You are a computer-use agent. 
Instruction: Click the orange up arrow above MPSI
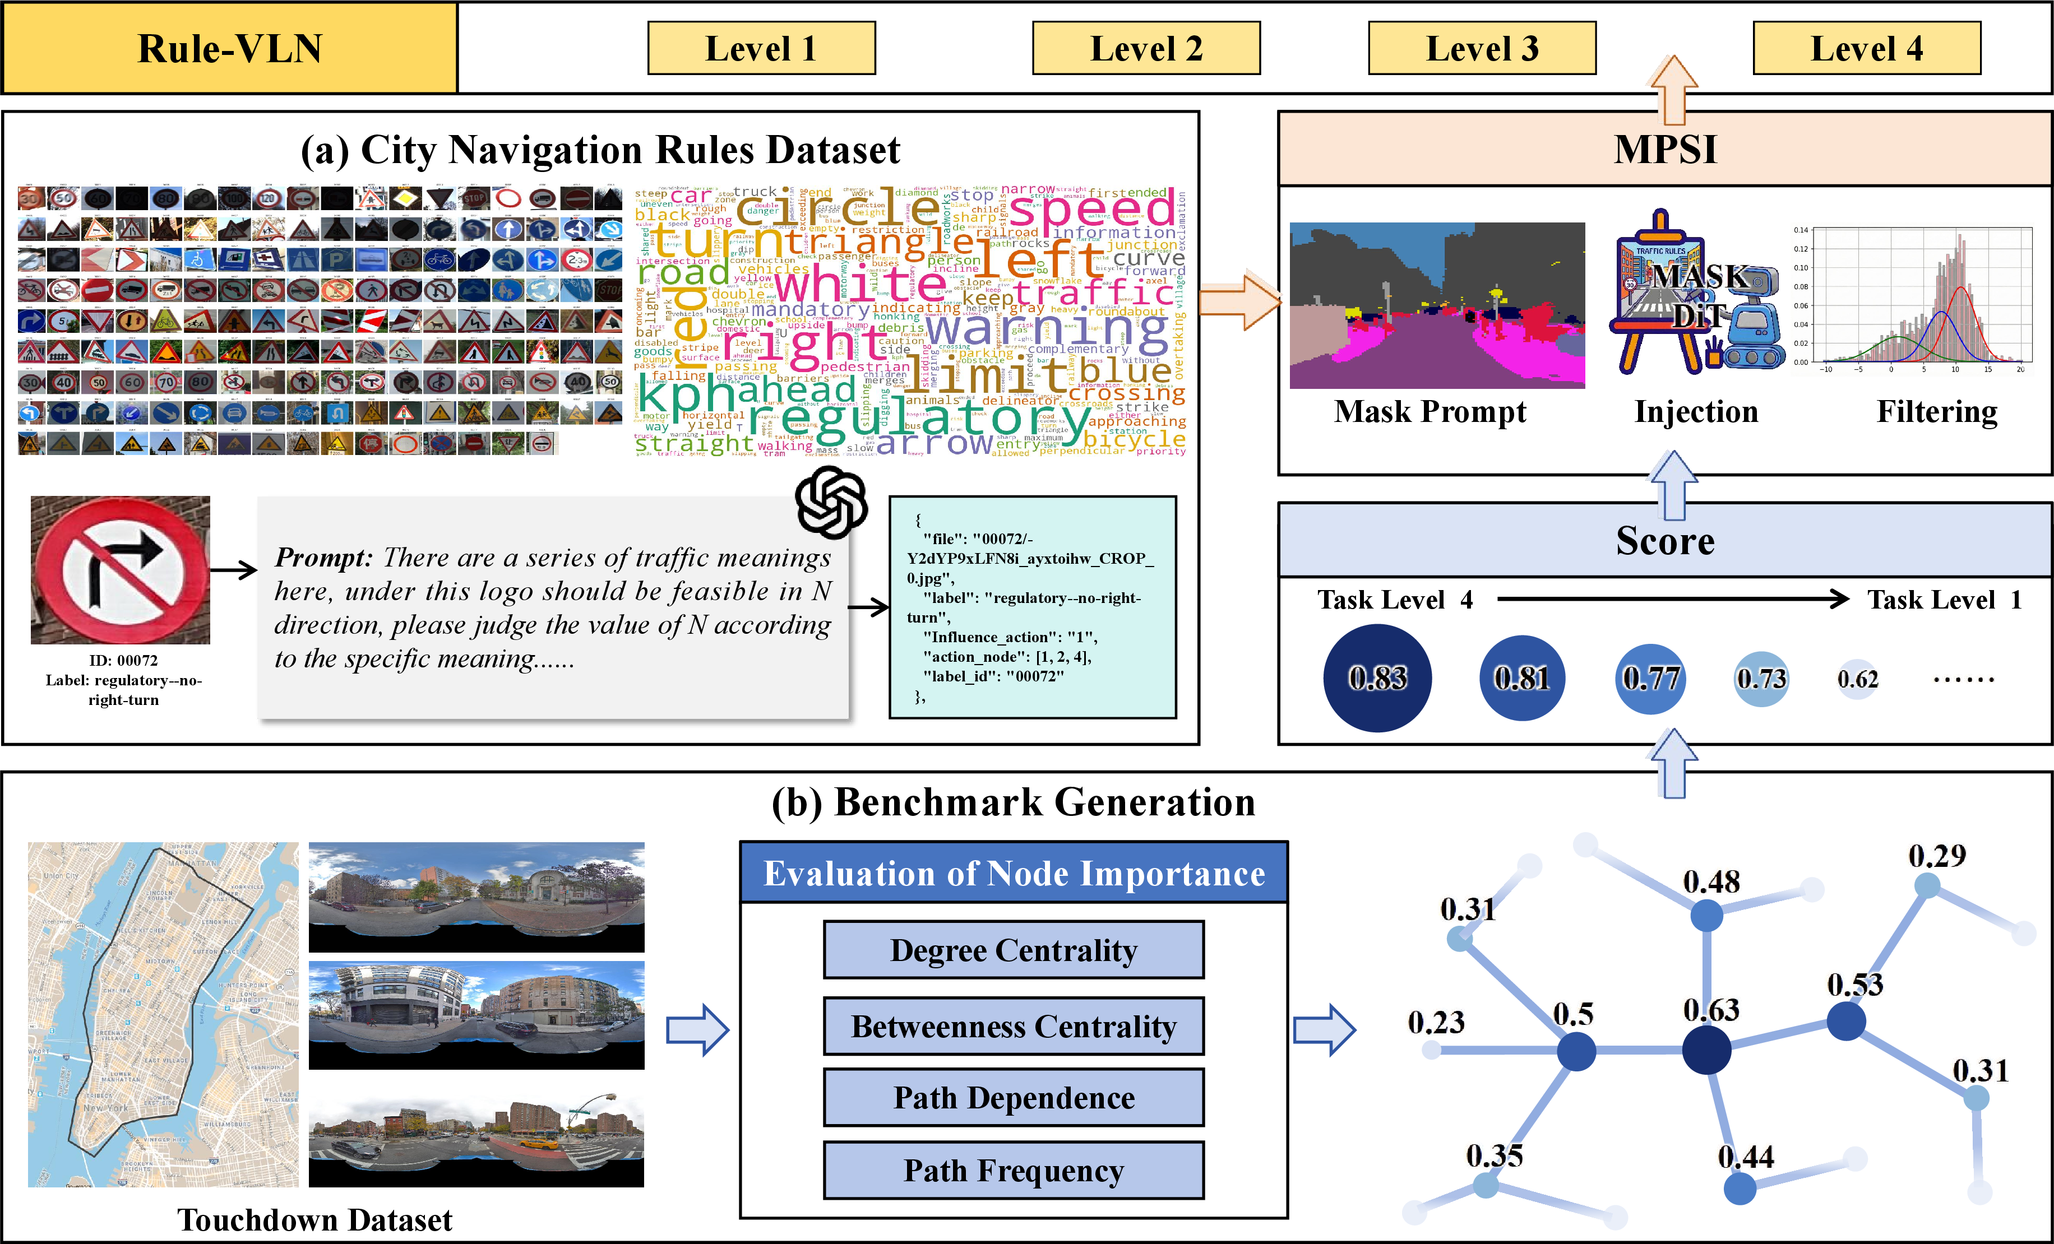[1674, 90]
